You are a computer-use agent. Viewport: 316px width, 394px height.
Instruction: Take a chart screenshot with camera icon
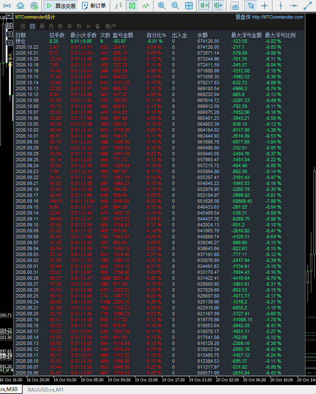pos(235,6)
